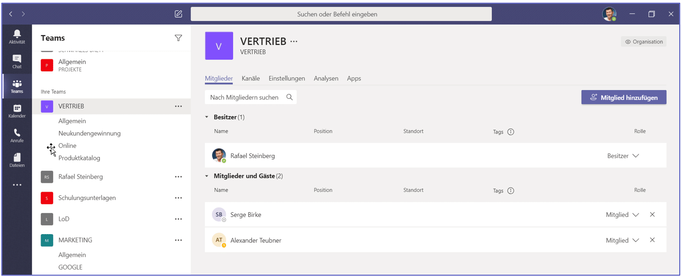Click the Mitglied hinzufügen button
682x277 pixels.
pyautogui.click(x=624, y=97)
